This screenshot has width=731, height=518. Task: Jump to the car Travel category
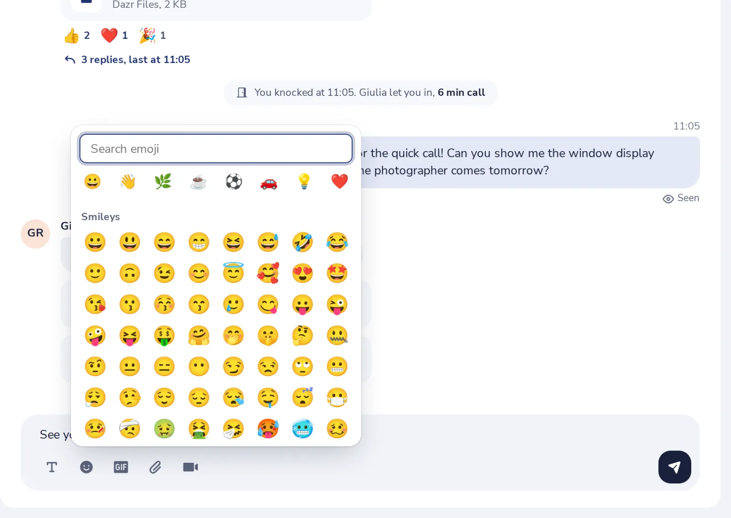pos(269,182)
